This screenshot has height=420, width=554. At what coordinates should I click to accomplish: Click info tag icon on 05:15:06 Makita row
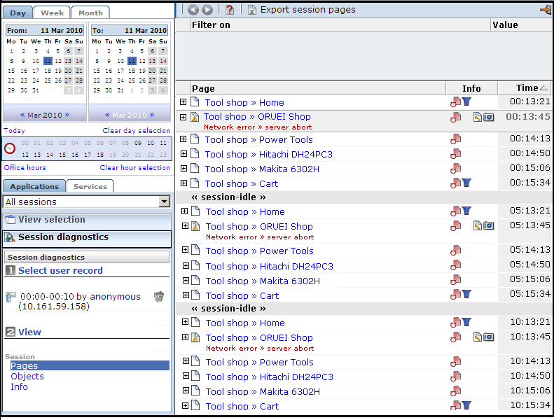point(455,280)
